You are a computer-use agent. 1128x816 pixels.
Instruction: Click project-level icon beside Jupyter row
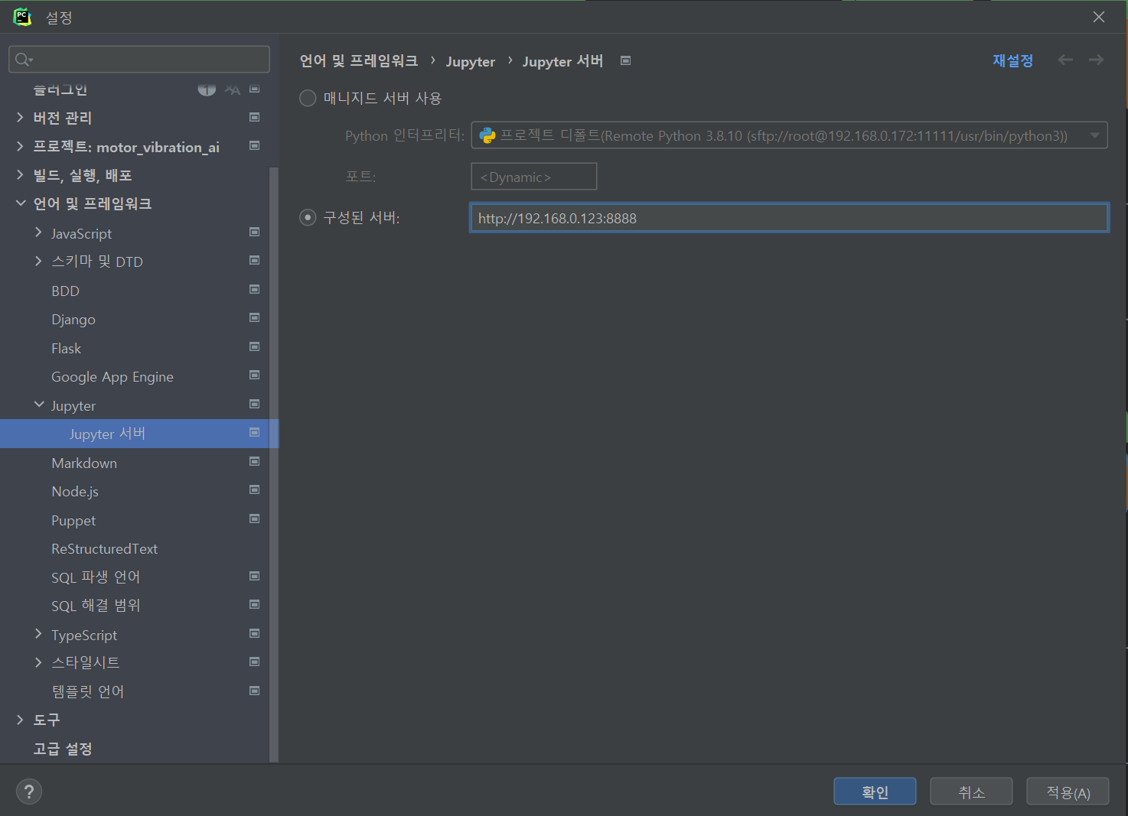click(x=255, y=404)
